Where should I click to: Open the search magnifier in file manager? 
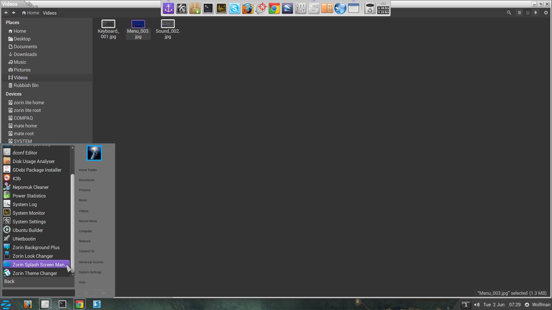click(509, 13)
